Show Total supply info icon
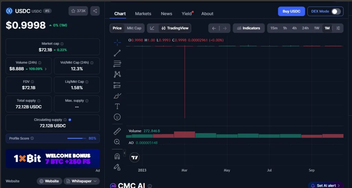The height and width of the screenshot is (188, 352). pos(39,101)
